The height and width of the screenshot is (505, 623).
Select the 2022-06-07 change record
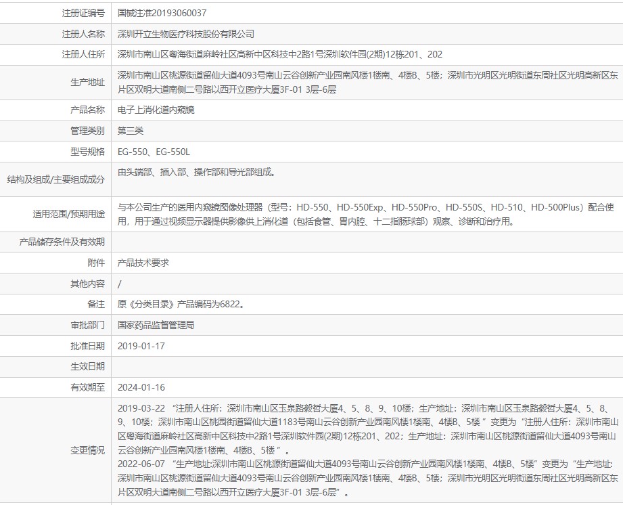pyautogui.click(x=368, y=478)
